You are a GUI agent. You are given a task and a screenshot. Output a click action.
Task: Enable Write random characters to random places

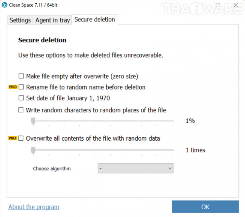[x=21, y=110]
